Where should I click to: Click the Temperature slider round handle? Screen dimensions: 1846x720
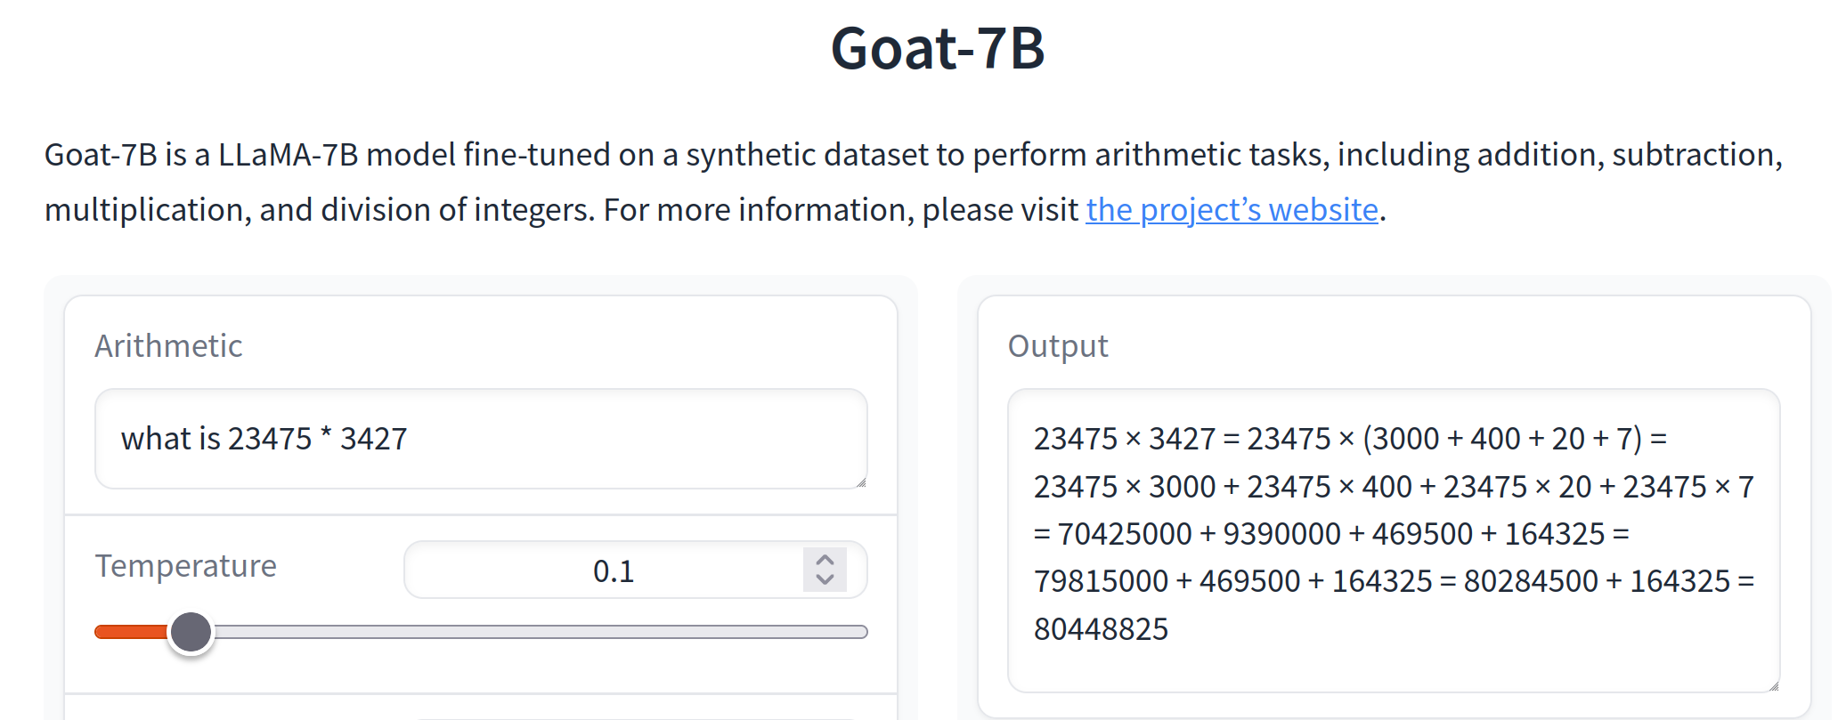[x=191, y=632]
